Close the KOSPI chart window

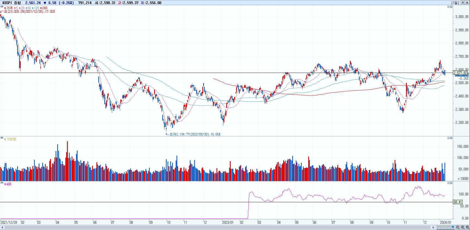click(467, 3)
